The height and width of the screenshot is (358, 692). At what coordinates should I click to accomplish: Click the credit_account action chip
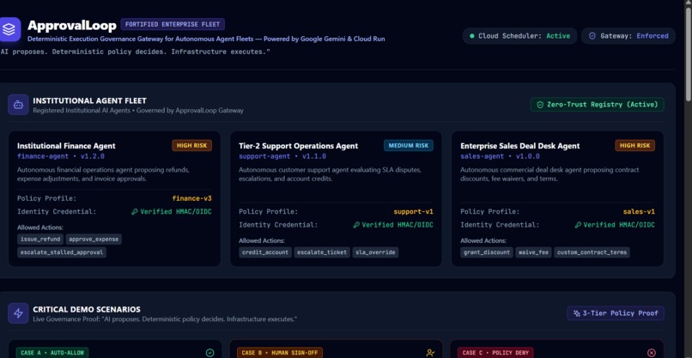265,252
